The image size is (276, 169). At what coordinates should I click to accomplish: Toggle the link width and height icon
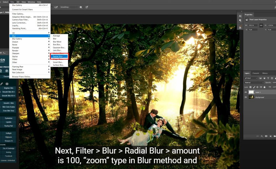261,25
